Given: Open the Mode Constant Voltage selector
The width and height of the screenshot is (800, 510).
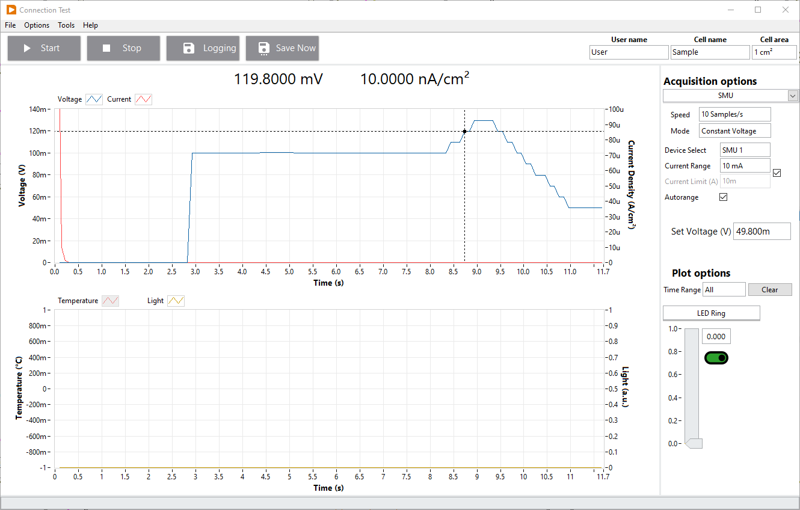Looking at the screenshot, I should (734, 131).
